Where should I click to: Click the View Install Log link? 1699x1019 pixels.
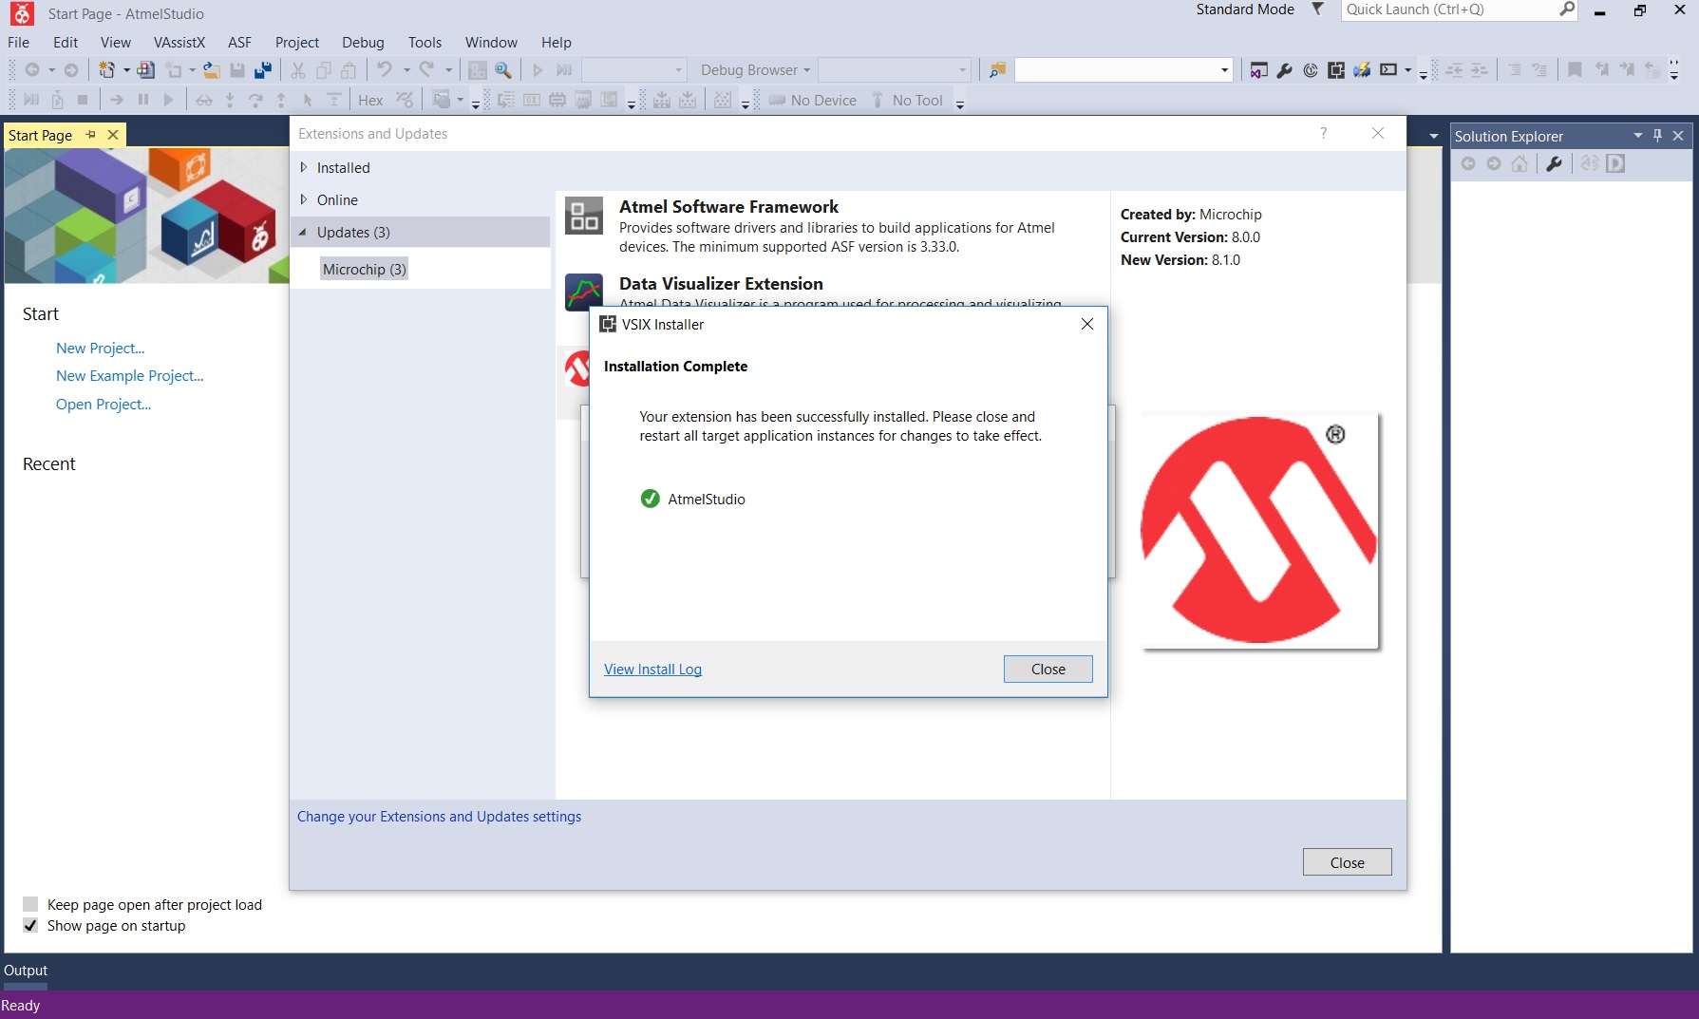click(652, 670)
